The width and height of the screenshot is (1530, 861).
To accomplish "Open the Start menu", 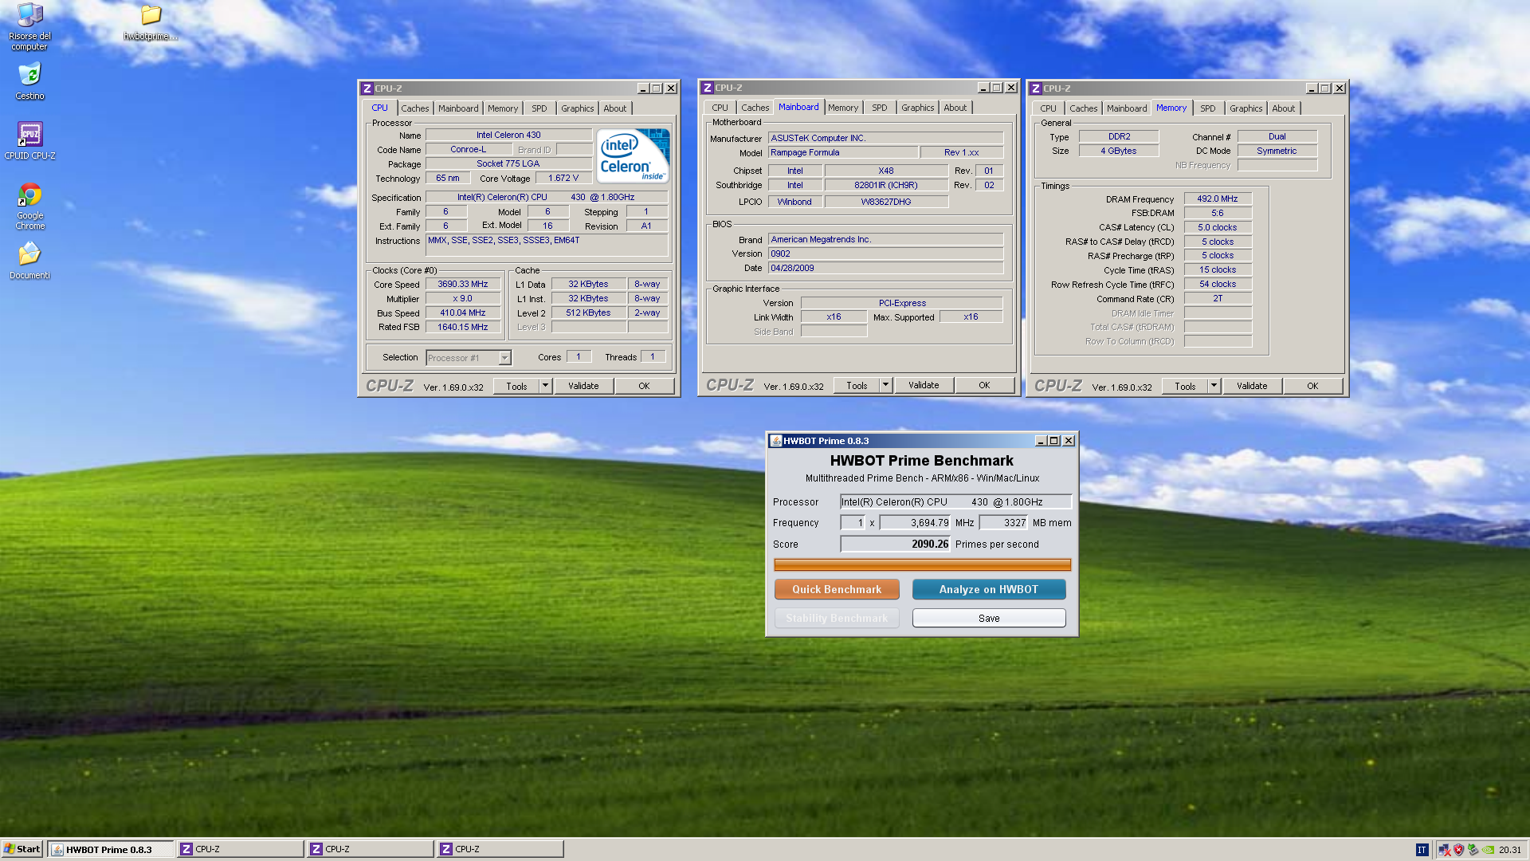I will click(x=22, y=849).
